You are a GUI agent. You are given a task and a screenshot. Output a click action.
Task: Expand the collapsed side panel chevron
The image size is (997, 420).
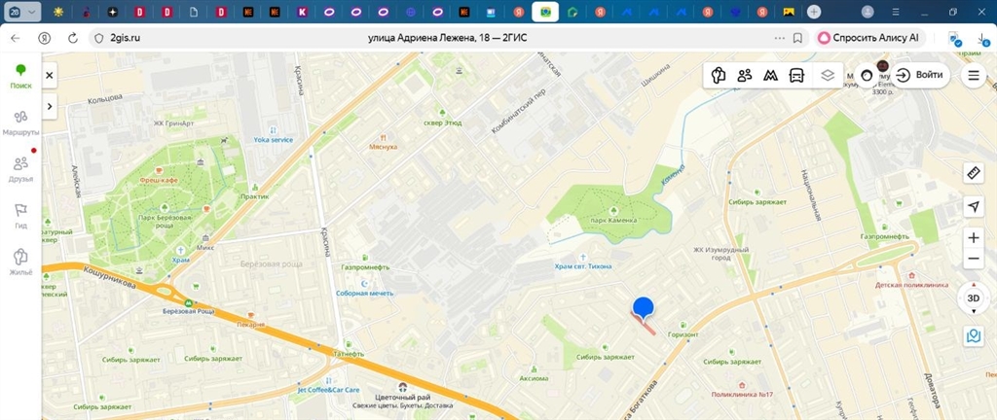[50, 105]
